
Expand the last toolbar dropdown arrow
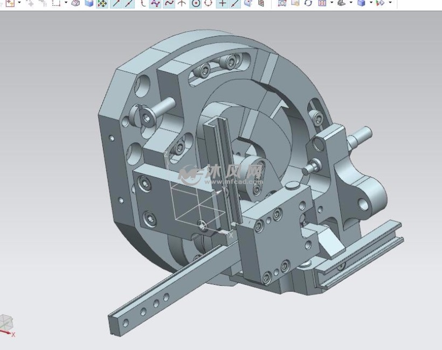[390, 3]
